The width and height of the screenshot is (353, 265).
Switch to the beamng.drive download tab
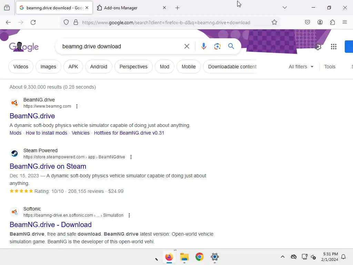click(x=54, y=8)
